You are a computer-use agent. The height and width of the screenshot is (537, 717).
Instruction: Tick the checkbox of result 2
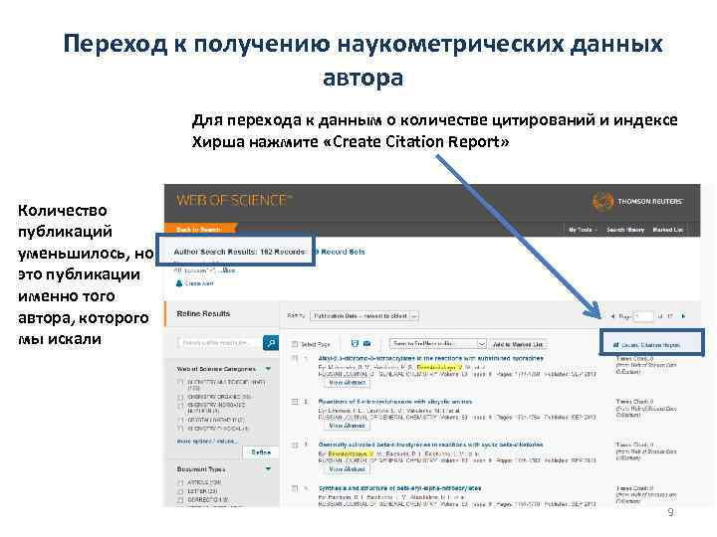(x=295, y=402)
